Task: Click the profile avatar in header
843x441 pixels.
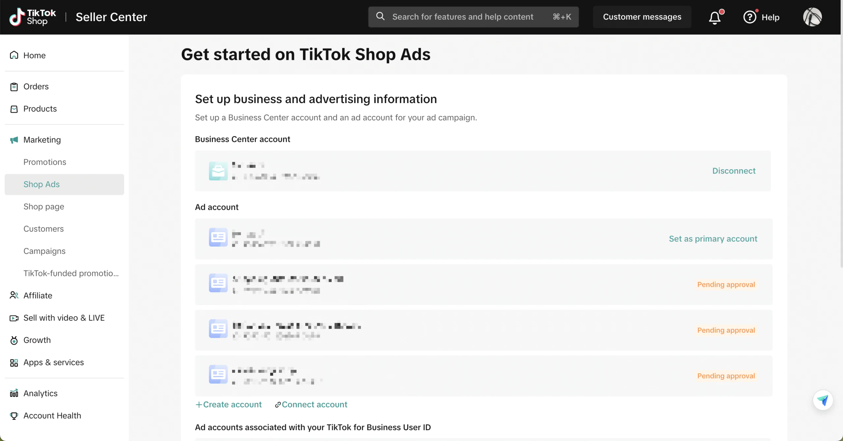Action: pyautogui.click(x=812, y=17)
